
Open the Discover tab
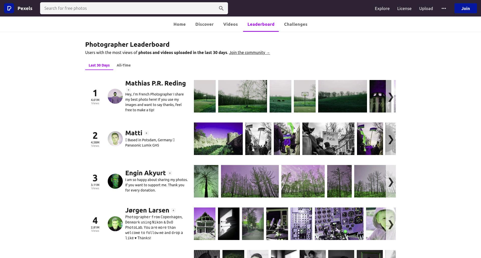coord(204,24)
